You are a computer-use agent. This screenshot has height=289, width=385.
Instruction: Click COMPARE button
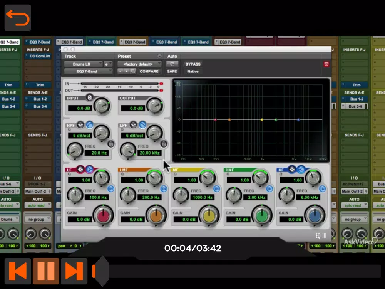click(x=149, y=71)
